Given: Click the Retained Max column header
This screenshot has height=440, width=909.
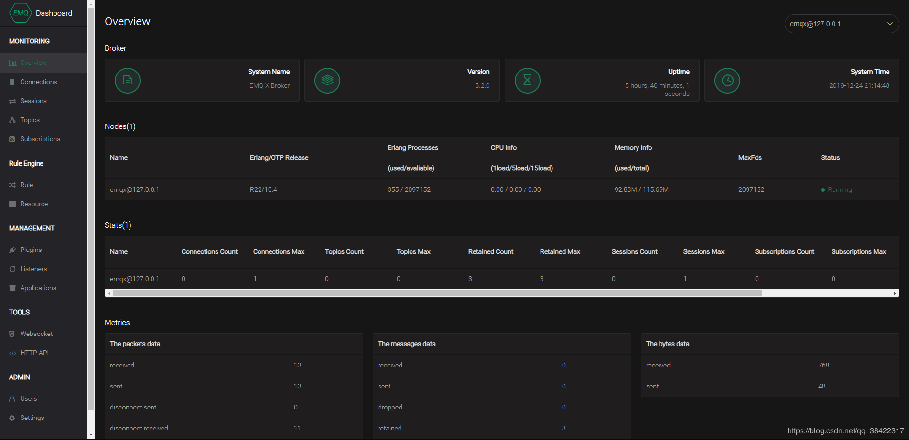Looking at the screenshot, I should (x=560, y=252).
